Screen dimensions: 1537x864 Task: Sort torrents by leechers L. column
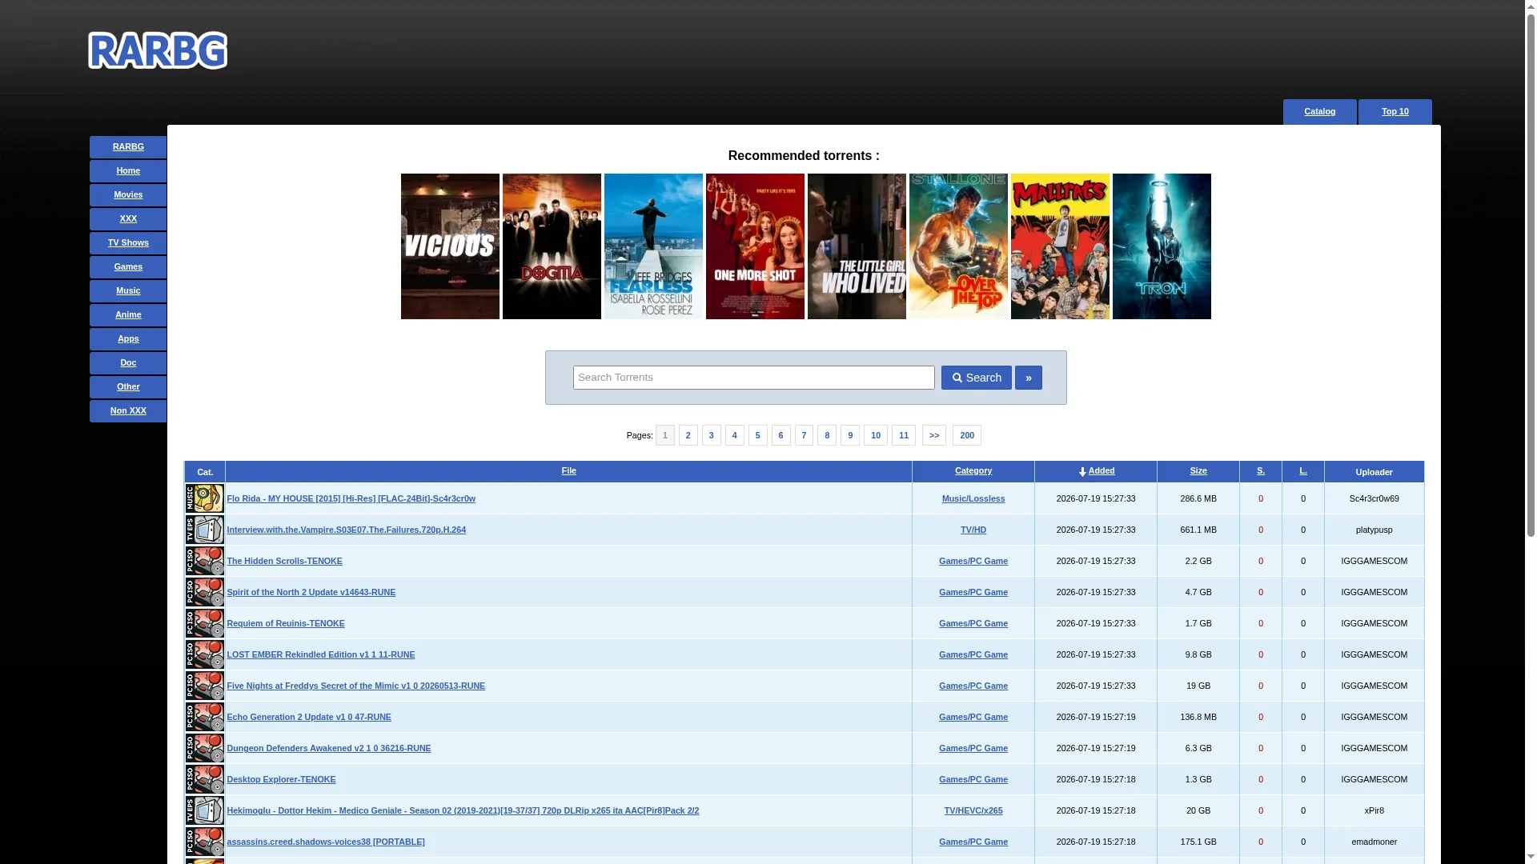click(1303, 470)
